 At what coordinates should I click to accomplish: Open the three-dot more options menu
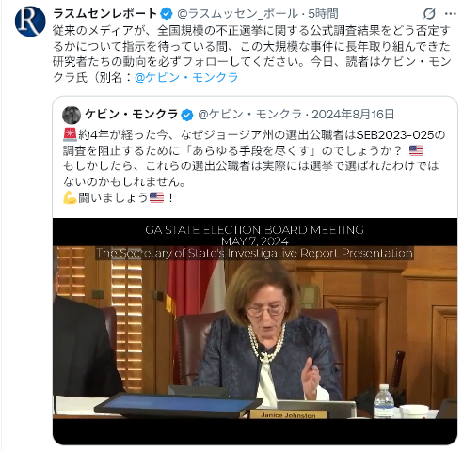tap(451, 14)
